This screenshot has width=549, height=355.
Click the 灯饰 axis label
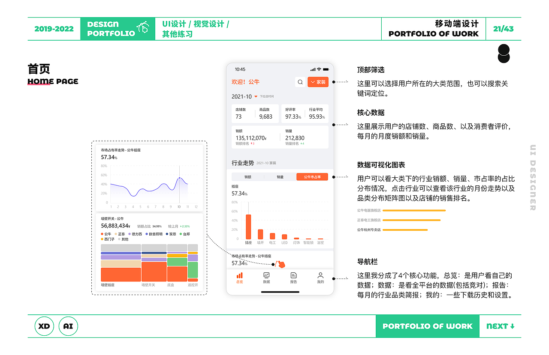296,243
